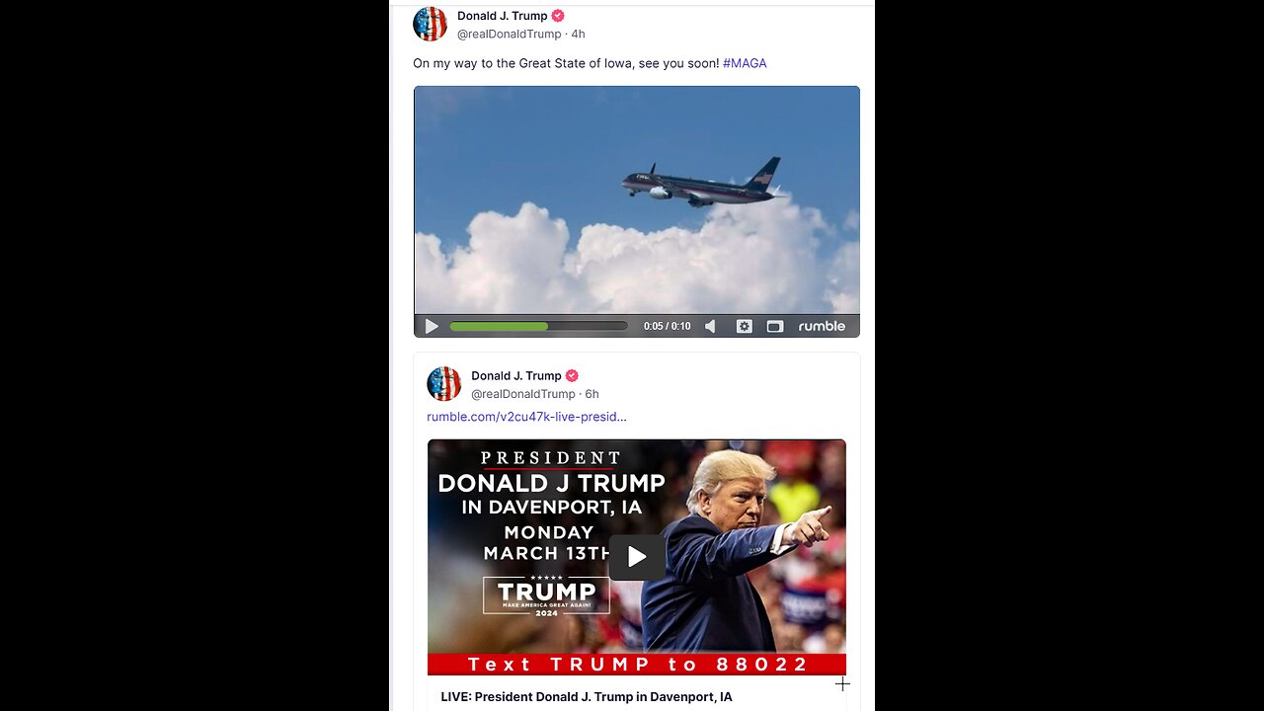The height and width of the screenshot is (711, 1264).
Task: Open quoted post profile avatar
Action: coord(443,383)
